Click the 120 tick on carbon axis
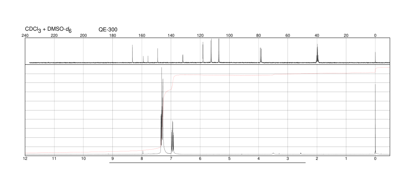Screen dimensions: 417x180 click(200, 35)
